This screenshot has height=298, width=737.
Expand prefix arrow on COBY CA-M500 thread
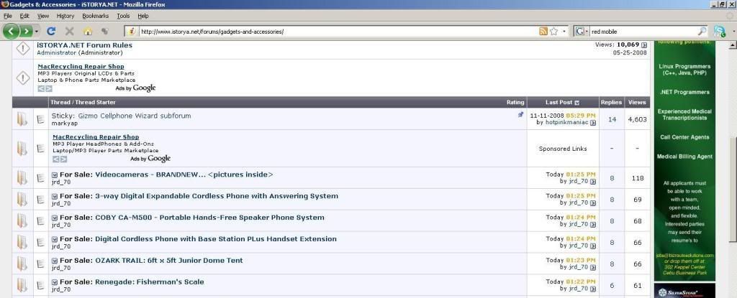pos(55,218)
